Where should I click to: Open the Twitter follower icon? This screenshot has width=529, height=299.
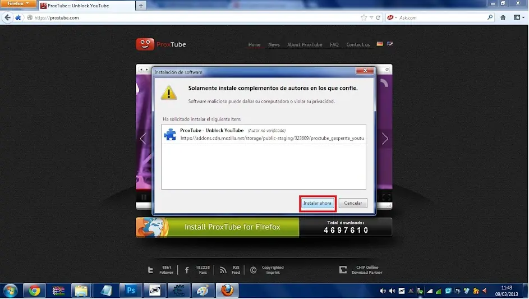150,270
